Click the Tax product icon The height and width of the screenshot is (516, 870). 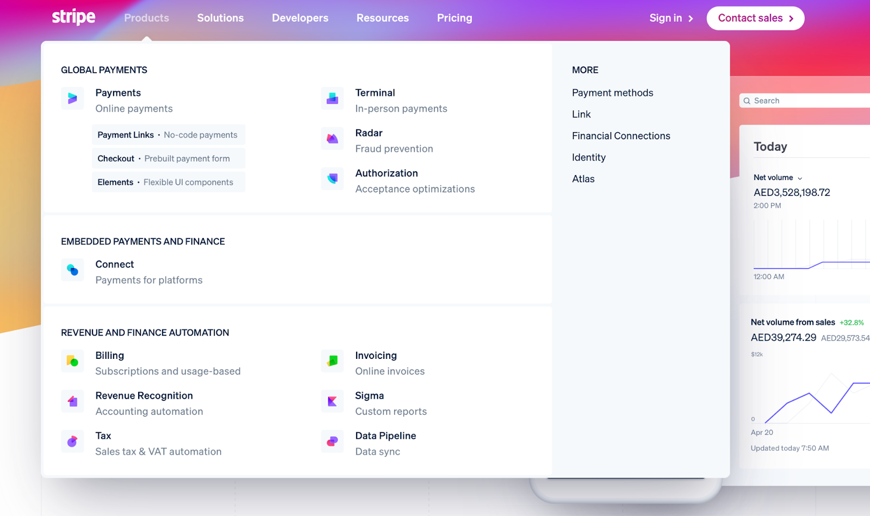(72, 442)
